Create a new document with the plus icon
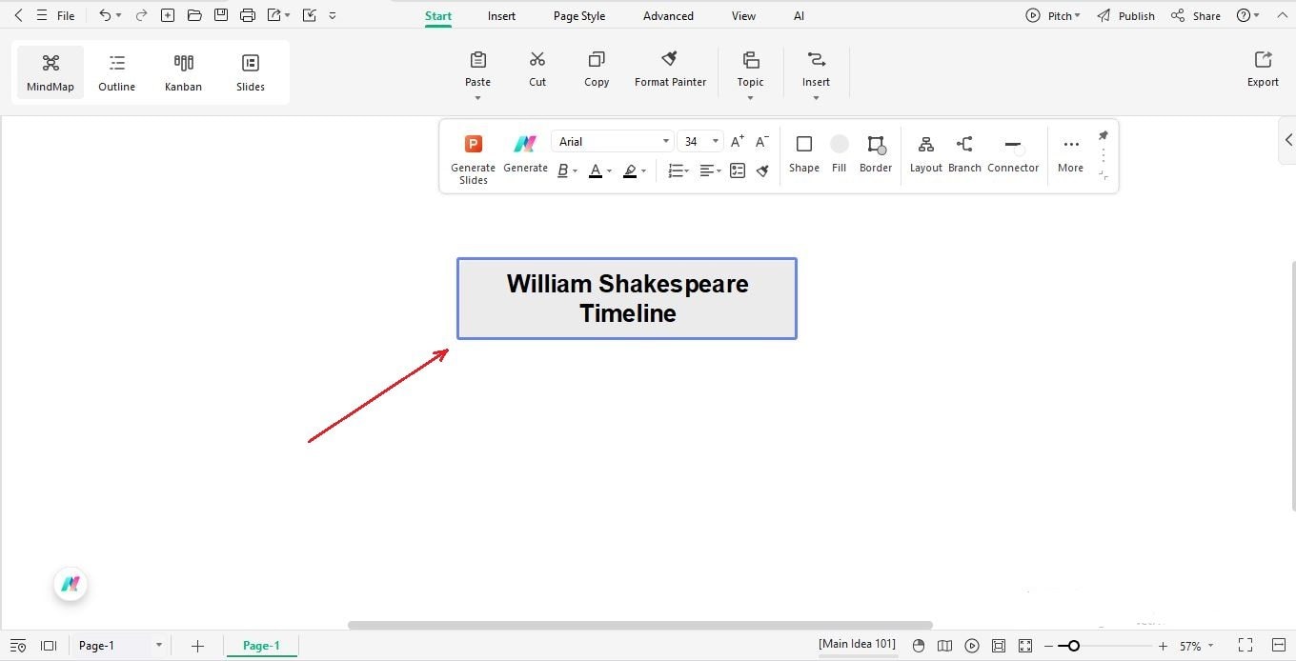Image resolution: width=1296 pixels, height=661 pixels. click(x=168, y=15)
